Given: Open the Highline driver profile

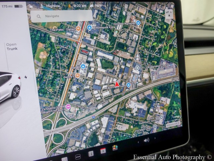Looking at the screenshot, I should coord(50,6).
